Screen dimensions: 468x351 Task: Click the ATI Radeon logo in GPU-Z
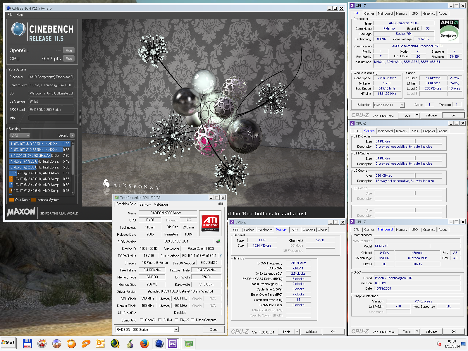(210, 223)
